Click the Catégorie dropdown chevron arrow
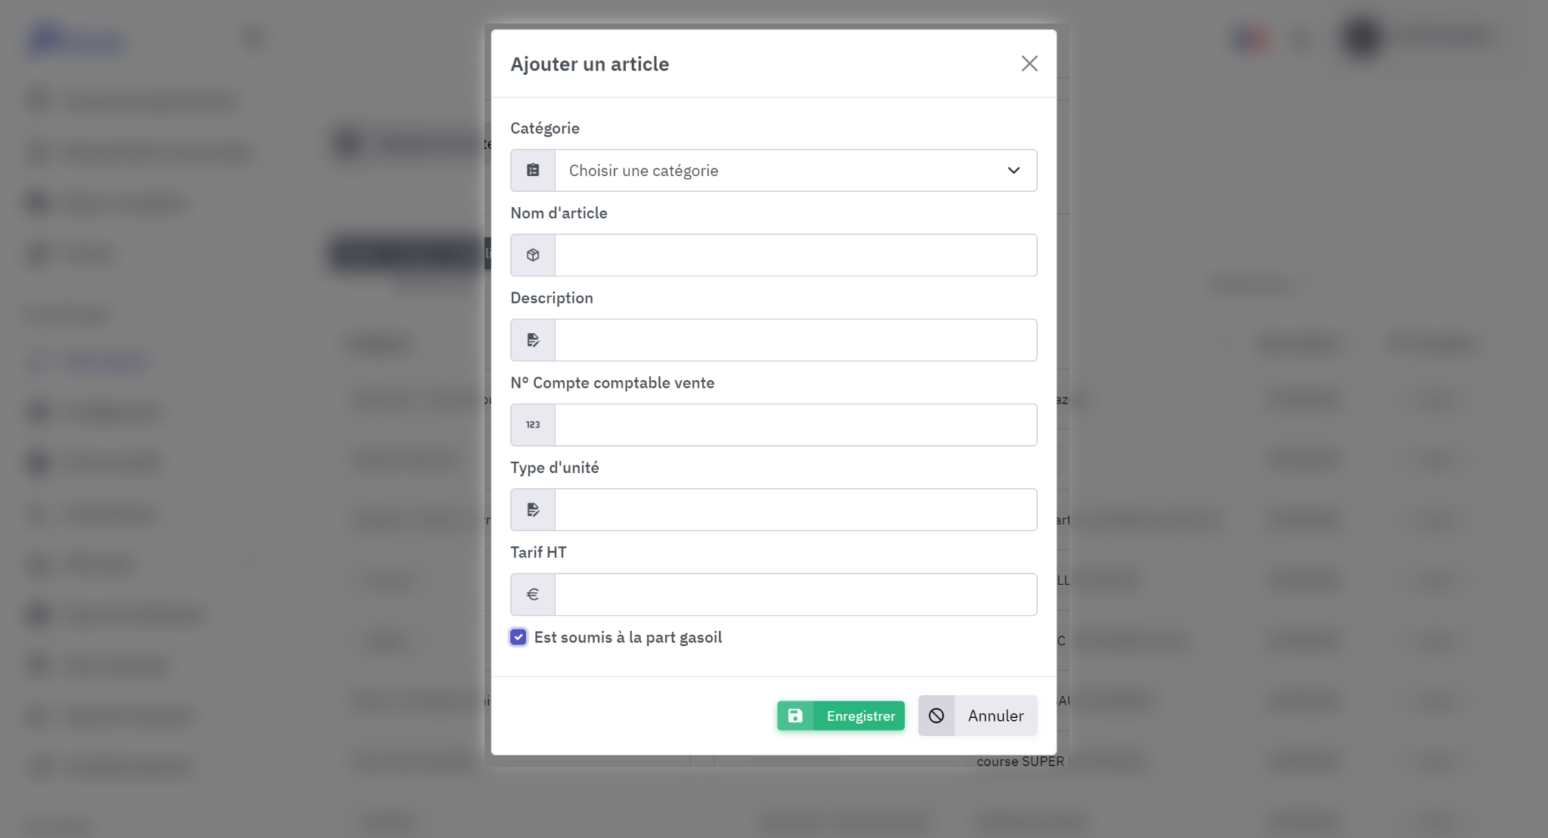Viewport: 1548px width, 838px height. 1014,170
